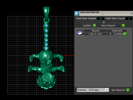This screenshot has width=133, height=100.
Task: Click the 'Total Gem Weight' label
Action: (86, 18)
